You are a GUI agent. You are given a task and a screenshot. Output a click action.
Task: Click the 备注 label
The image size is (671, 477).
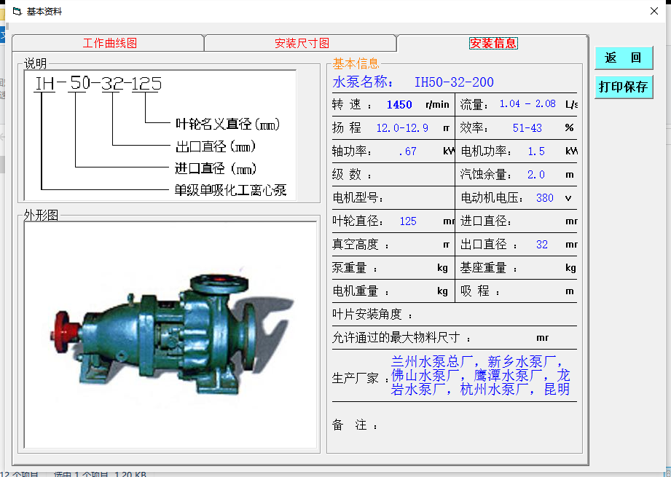[355, 425]
